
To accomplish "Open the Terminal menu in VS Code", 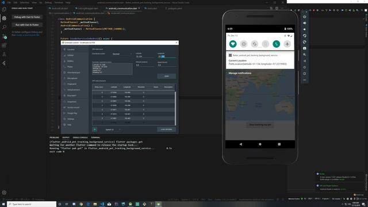I will [x=59, y=2].
